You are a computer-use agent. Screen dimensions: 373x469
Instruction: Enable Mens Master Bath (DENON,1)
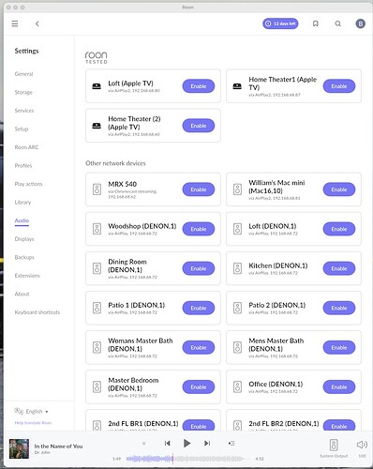point(339,347)
